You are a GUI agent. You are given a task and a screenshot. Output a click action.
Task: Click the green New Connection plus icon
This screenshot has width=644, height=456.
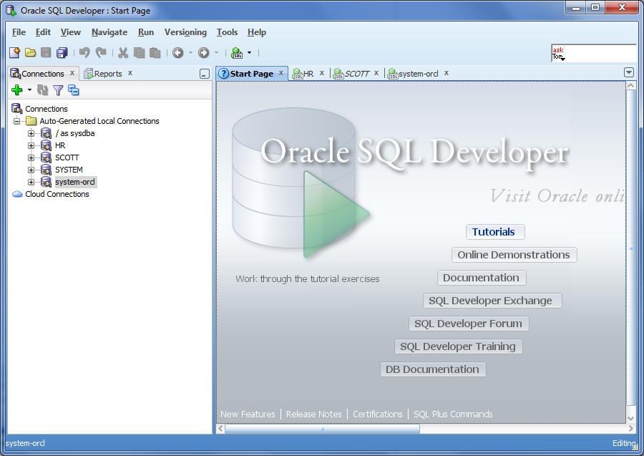[17, 90]
